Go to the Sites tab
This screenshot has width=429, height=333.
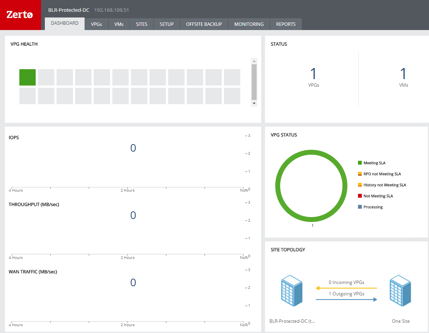pos(142,24)
